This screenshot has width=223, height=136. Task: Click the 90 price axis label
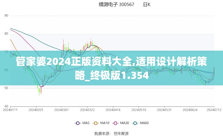pos(6,16)
